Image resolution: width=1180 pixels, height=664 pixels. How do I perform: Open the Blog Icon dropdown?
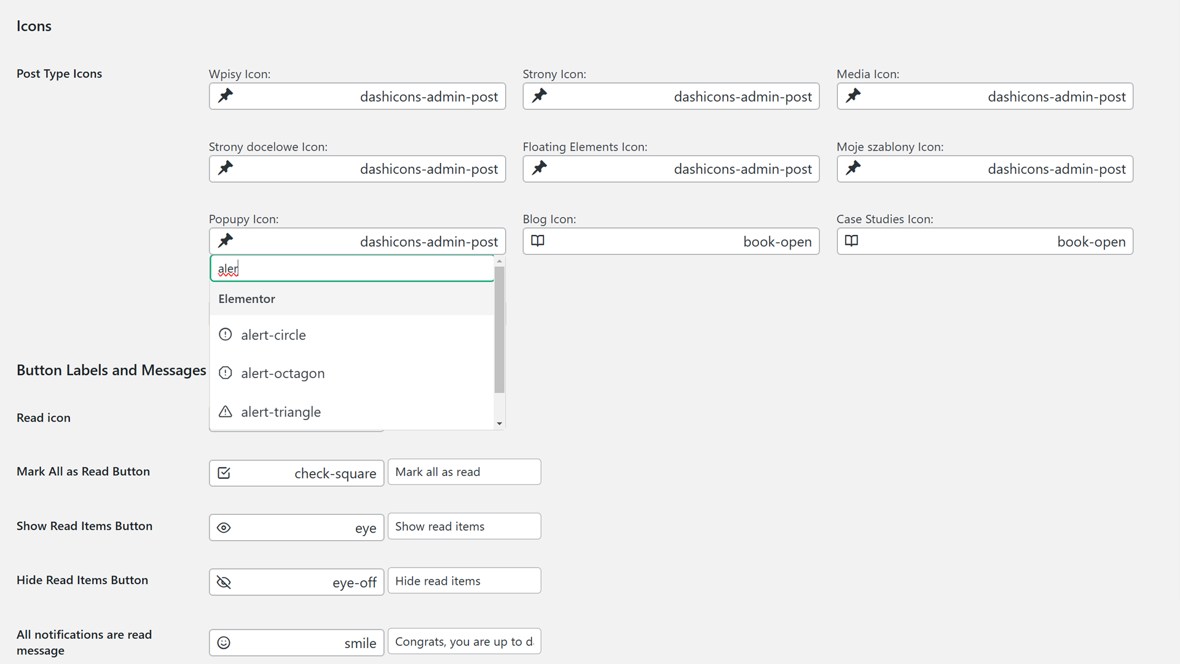671,242
